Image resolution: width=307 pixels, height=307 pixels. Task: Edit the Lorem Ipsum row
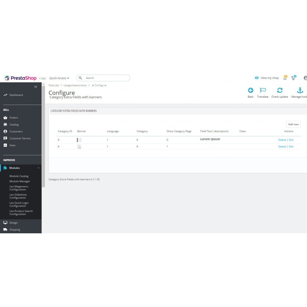coord(291,140)
